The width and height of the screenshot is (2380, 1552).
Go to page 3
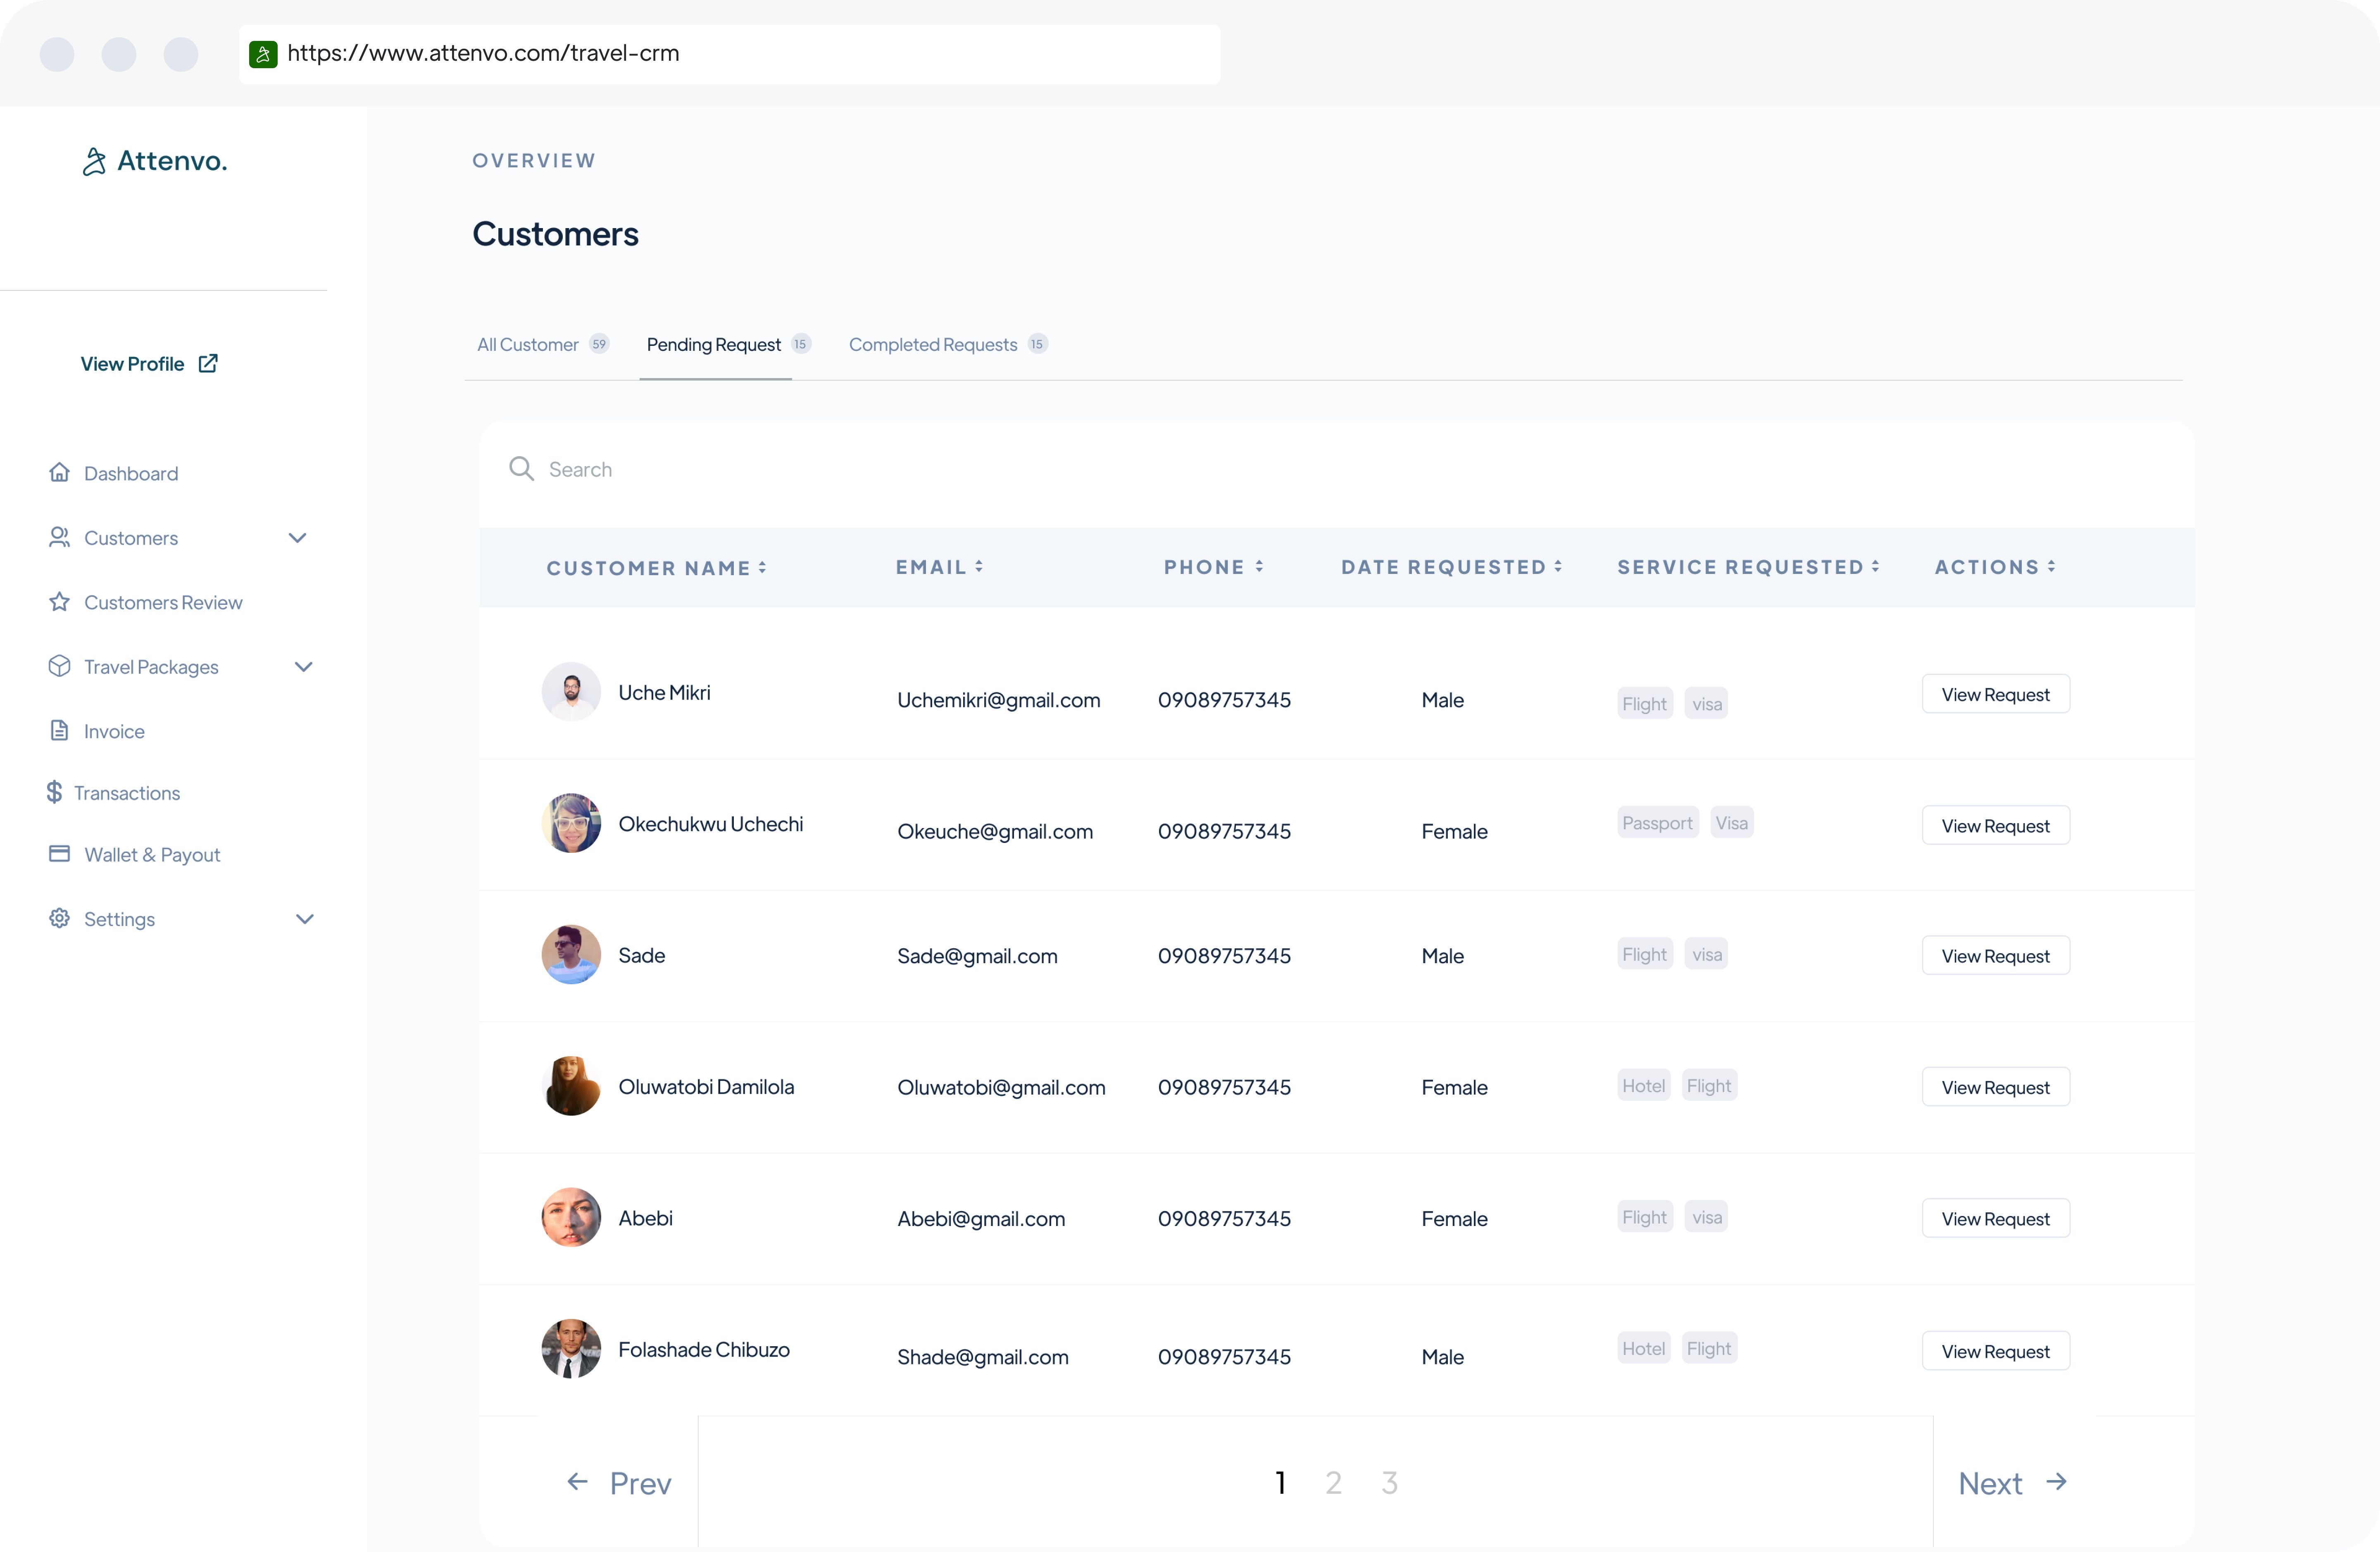coord(1389,1482)
